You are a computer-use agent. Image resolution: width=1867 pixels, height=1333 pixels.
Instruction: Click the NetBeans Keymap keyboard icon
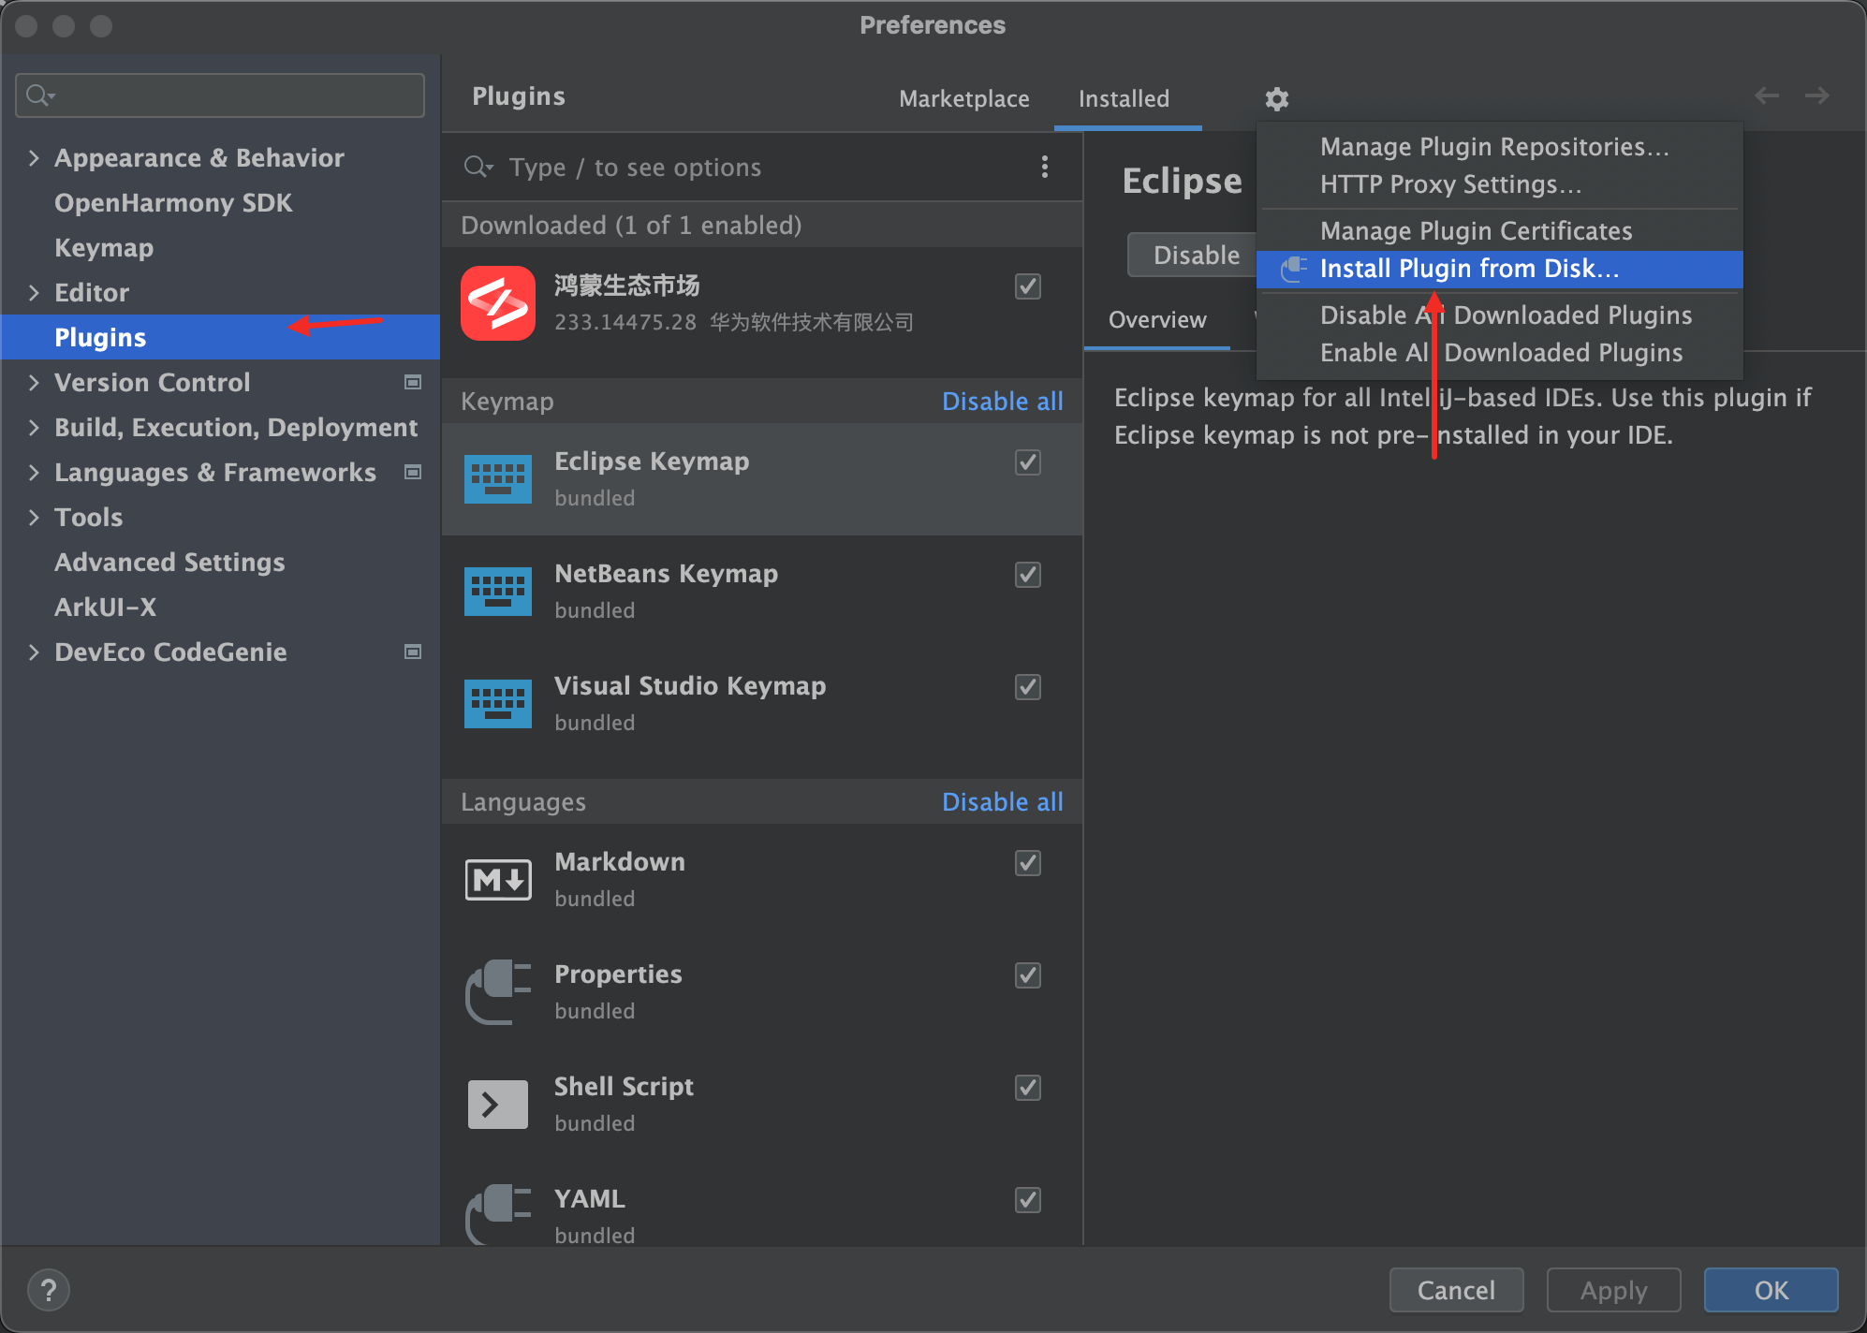pyautogui.click(x=498, y=592)
